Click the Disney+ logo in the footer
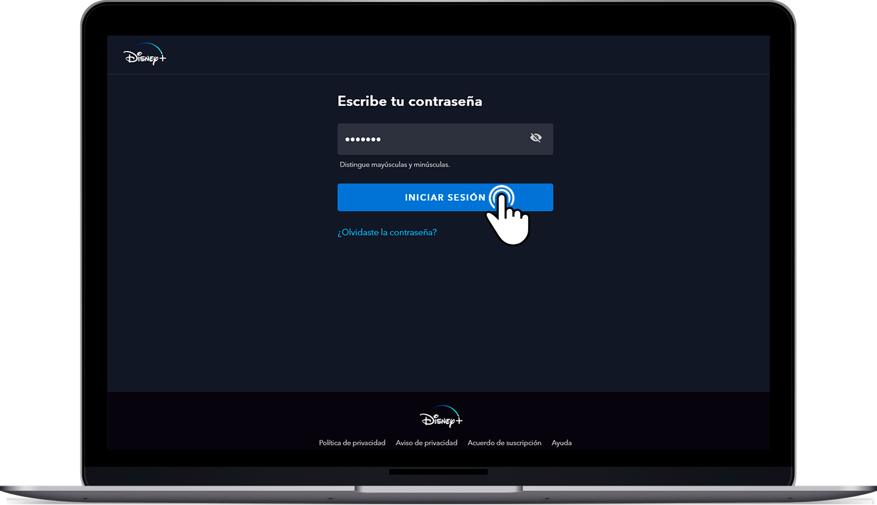 440,416
